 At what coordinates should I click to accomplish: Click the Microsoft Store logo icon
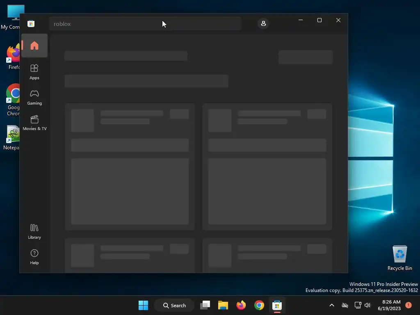tap(31, 23)
